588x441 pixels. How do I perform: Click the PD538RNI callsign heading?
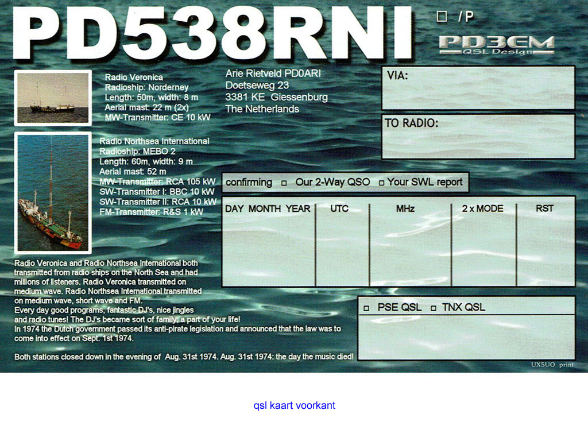(213, 33)
